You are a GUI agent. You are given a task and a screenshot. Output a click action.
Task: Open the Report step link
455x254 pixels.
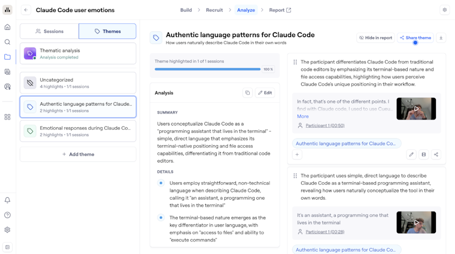pos(280,10)
